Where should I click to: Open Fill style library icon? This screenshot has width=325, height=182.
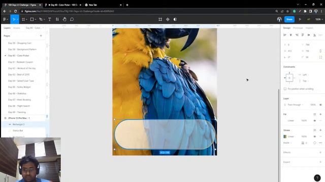[315, 114]
